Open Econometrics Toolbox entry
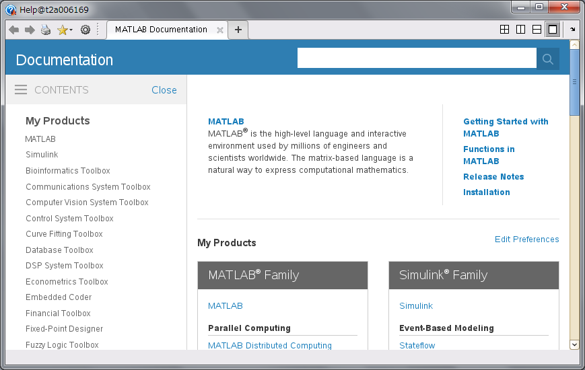This screenshot has width=585, height=370. pos(67,282)
